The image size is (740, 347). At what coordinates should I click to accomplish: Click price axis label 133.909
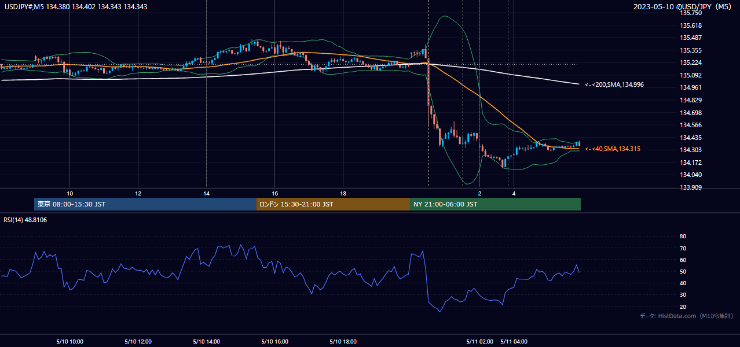tap(690, 187)
